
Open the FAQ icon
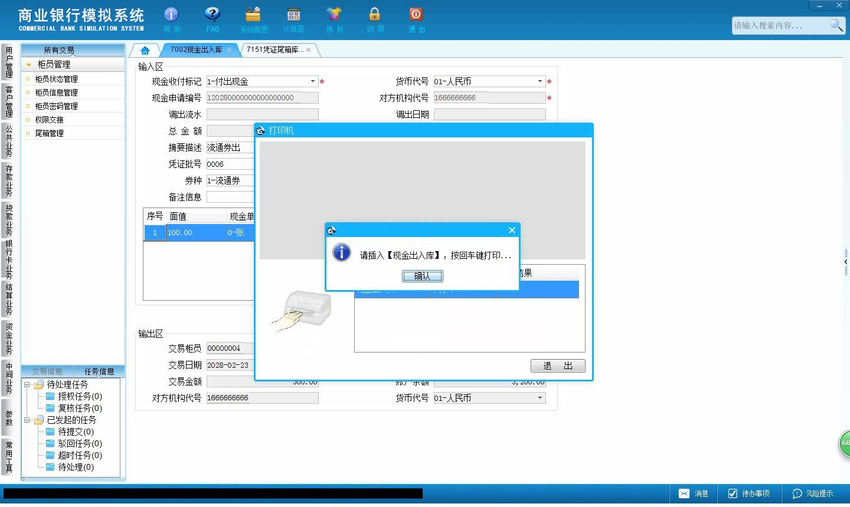pyautogui.click(x=212, y=14)
